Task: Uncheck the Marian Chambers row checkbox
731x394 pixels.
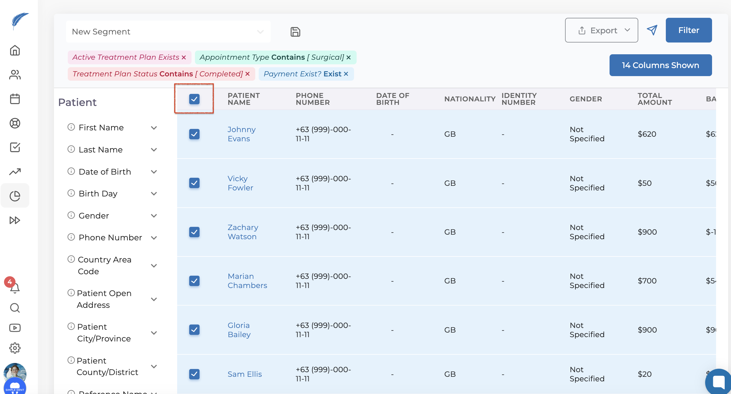Action: point(194,281)
